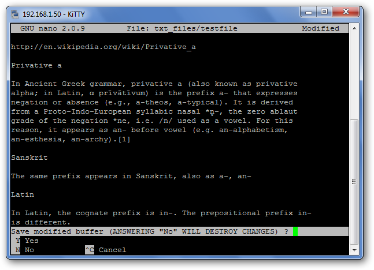Click the Cancel label in the prompt

(x=112, y=250)
